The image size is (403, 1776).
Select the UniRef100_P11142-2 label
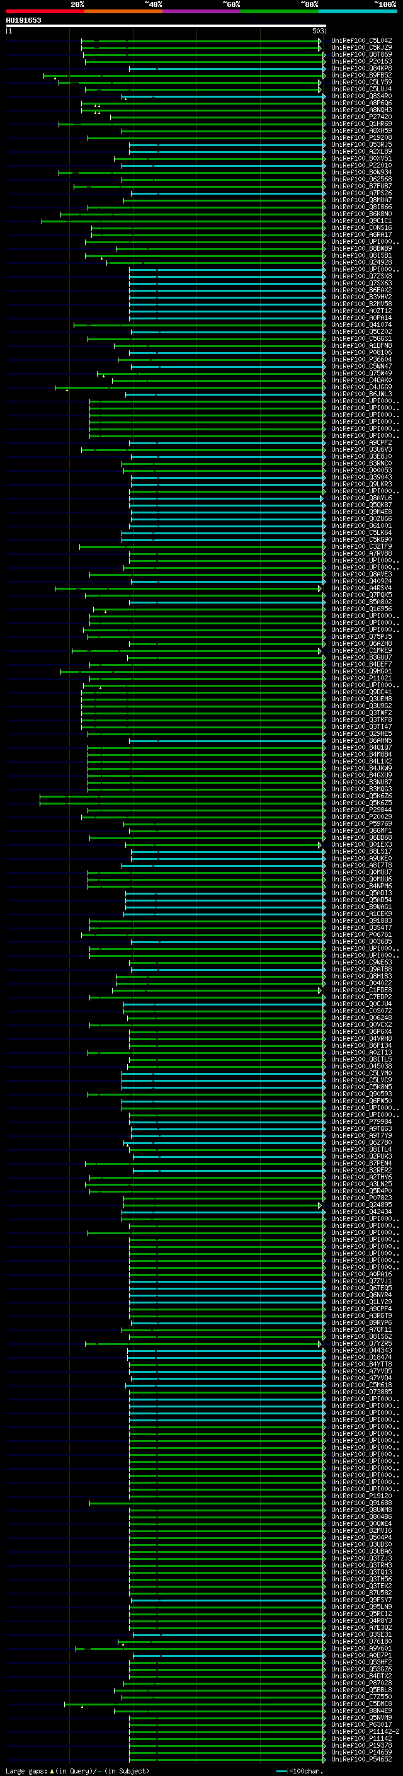365,1732
